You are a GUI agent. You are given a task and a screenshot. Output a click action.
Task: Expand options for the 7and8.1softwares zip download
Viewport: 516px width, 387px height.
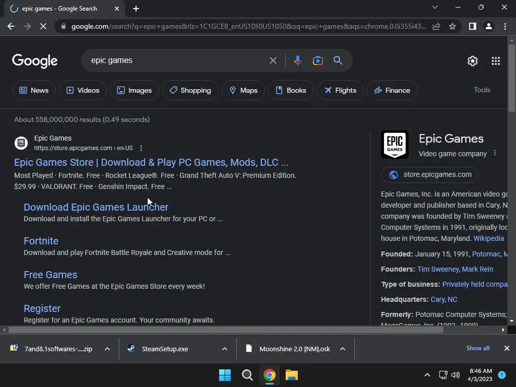107,349
